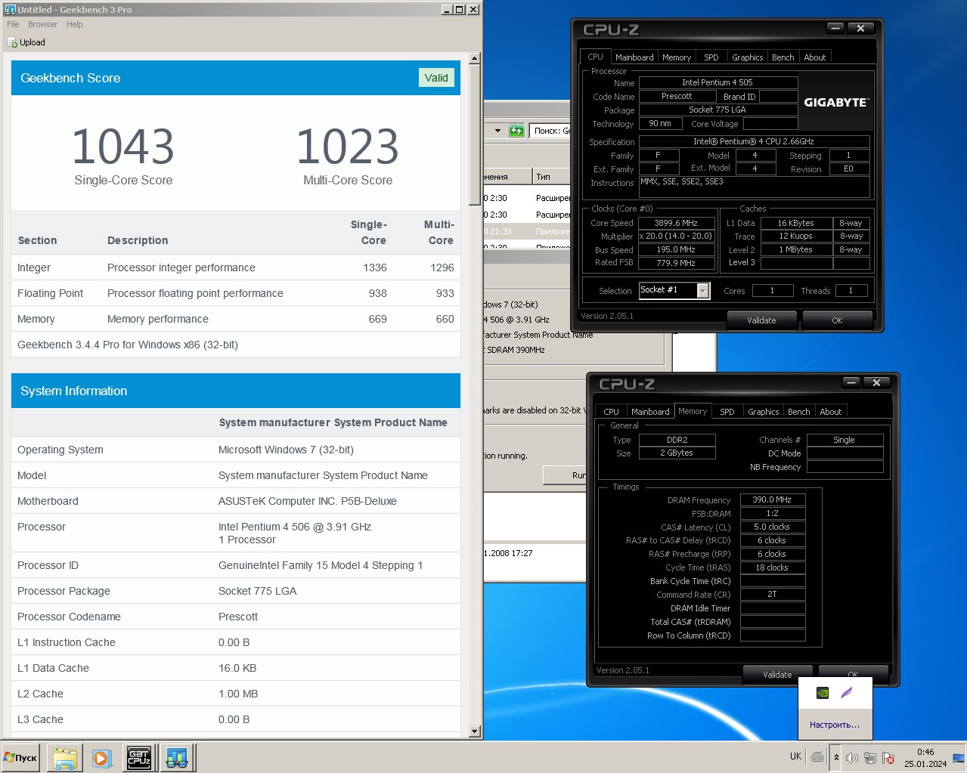The image size is (967, 773).
Task: Click the Upload icon in Geekbench toolbar
Action: click(12, 43)
